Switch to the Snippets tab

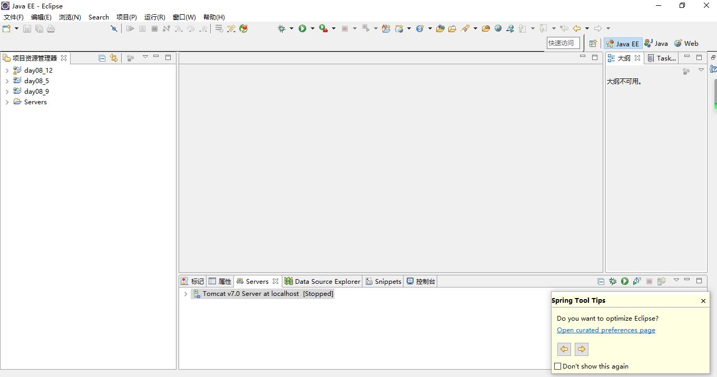(384, 281)
